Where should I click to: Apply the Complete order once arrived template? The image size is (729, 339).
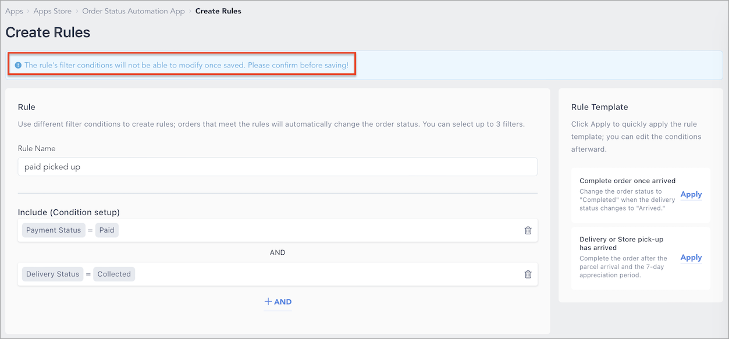tap(691, 195)
